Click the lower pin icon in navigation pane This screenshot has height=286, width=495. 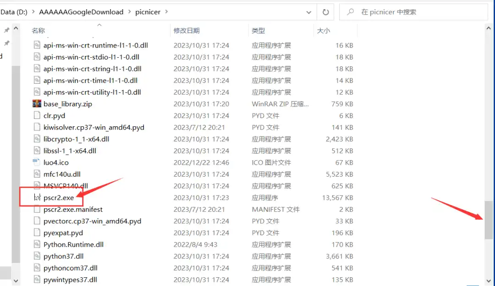[x=6, y=43]
